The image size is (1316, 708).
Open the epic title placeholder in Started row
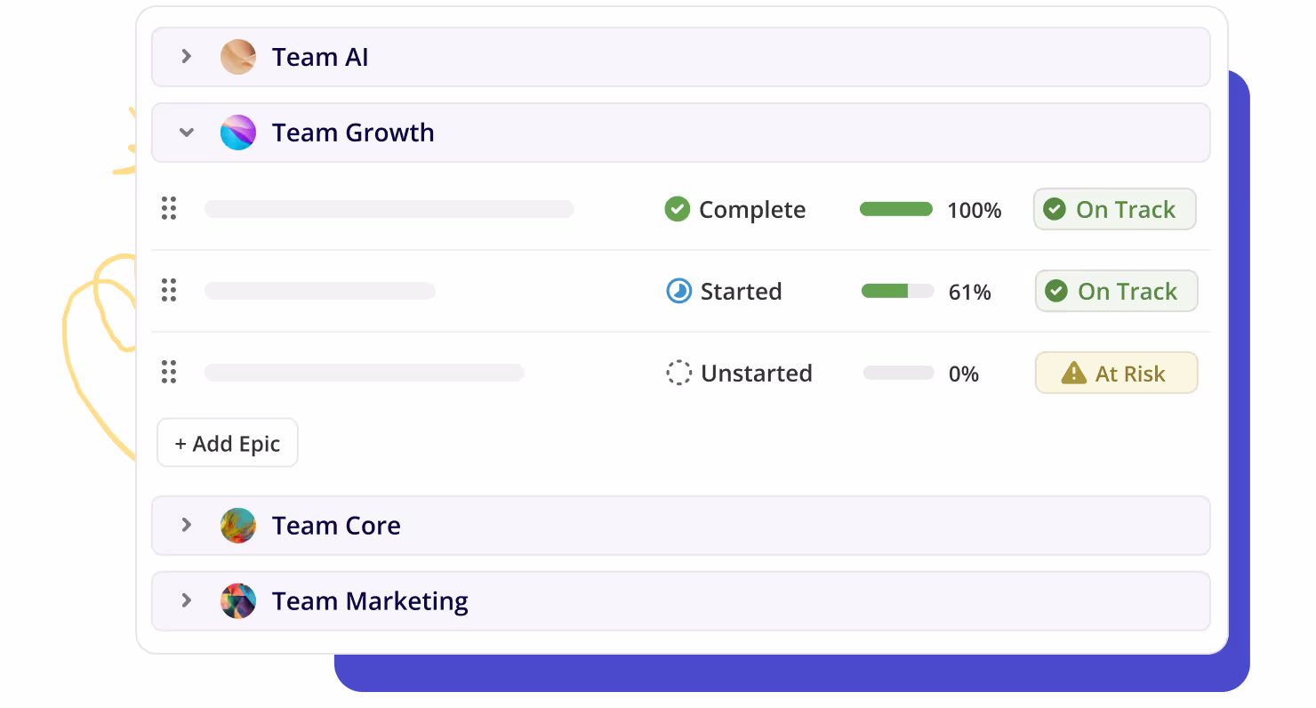pos(320,291)
